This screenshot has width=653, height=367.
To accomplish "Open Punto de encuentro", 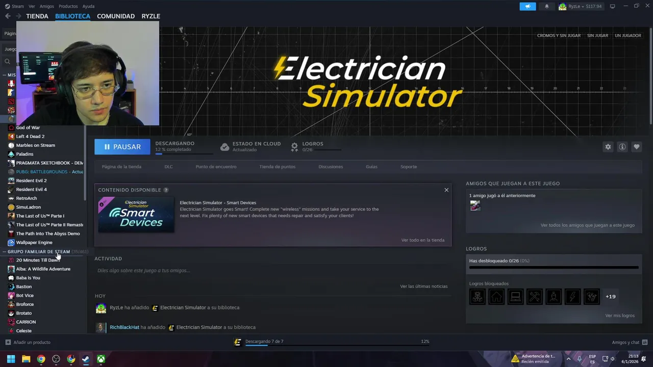I will [216, 167].
